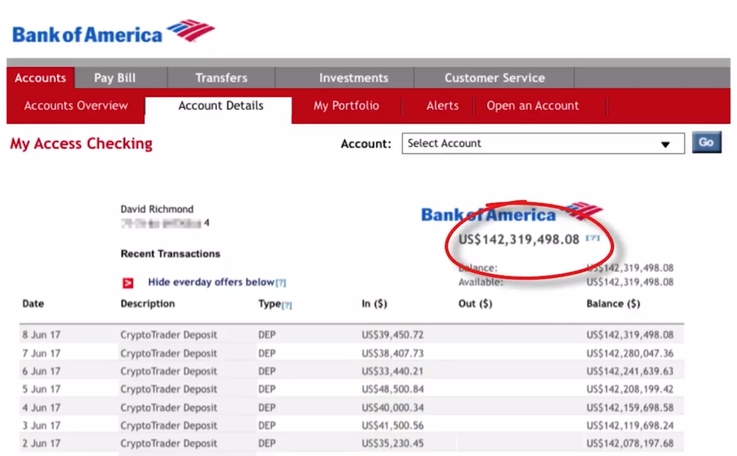Click the red arrow icon beside Hide offers
Screen dimensions: 737x456
pyautogui.click(x=127, y=283)
